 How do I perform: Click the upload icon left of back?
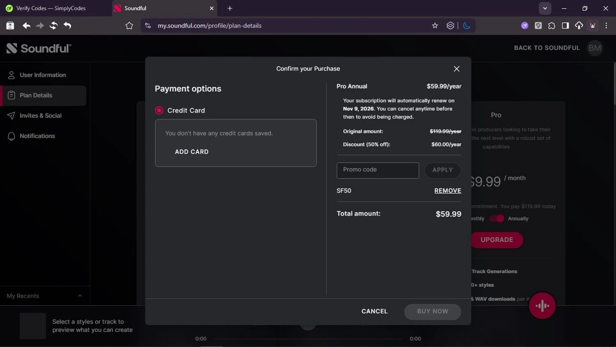[x=10, y=26]
